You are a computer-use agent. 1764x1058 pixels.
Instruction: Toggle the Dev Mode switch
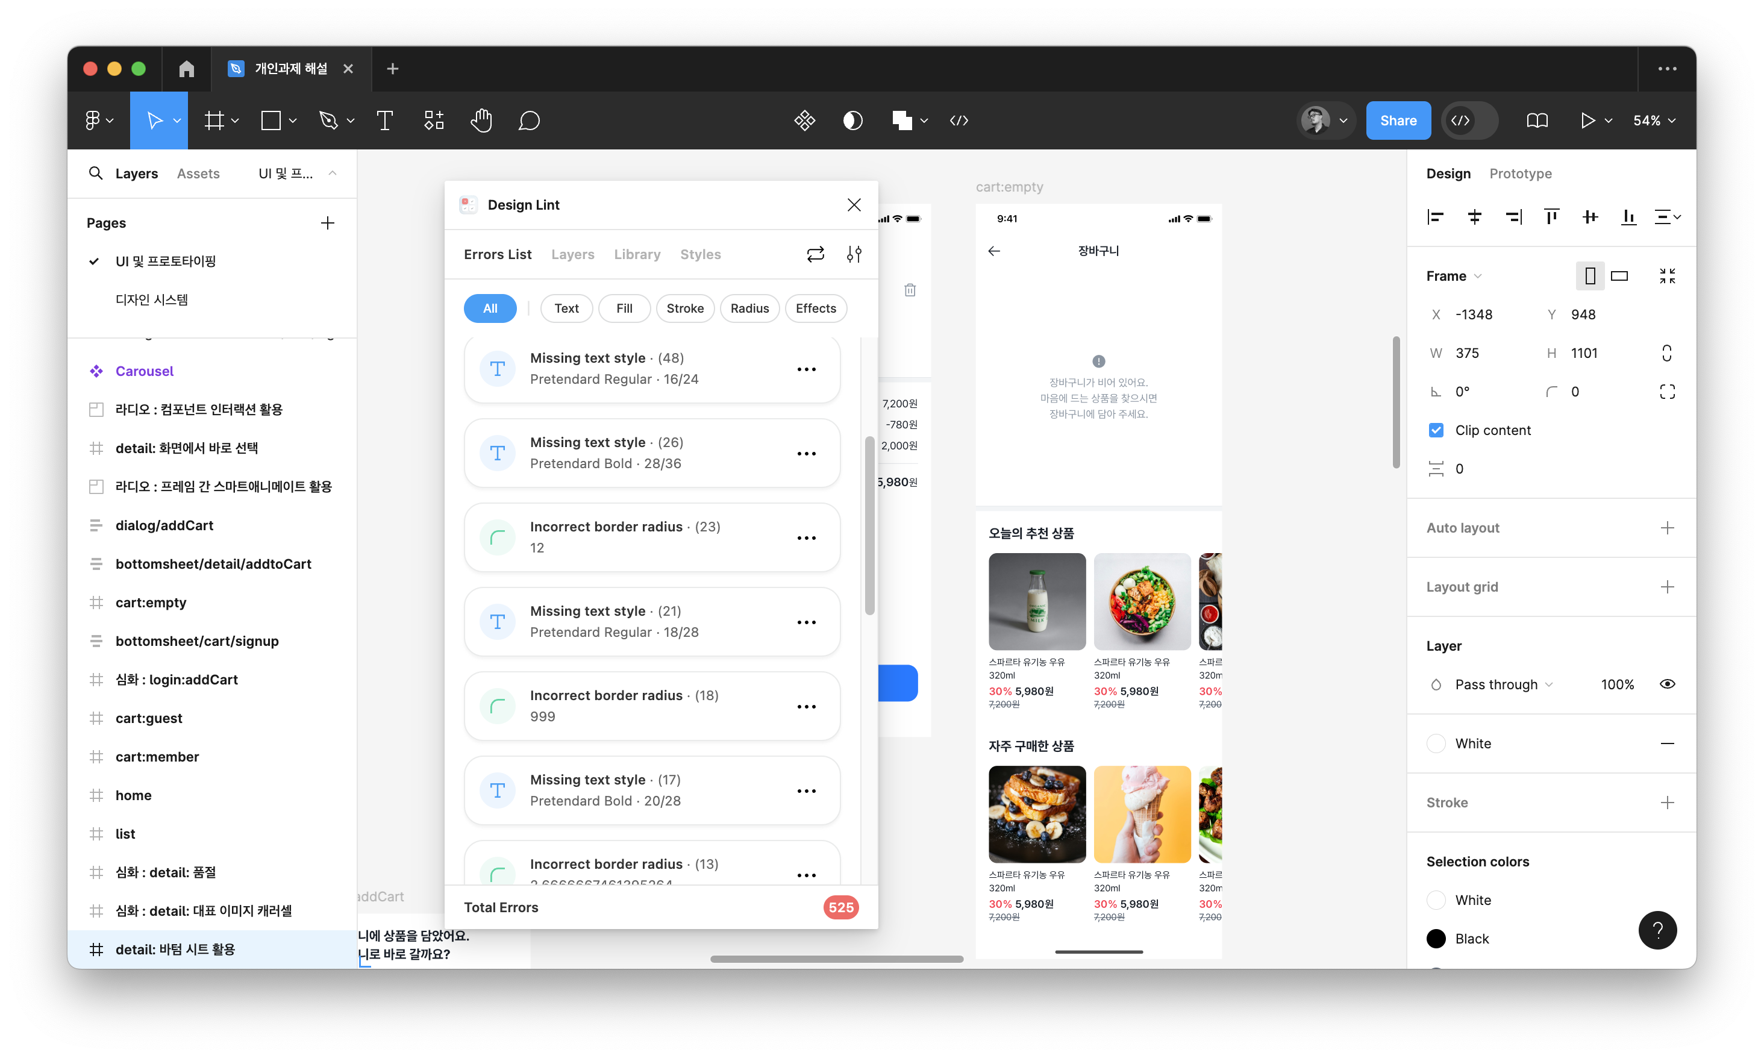click(1469, 121)
